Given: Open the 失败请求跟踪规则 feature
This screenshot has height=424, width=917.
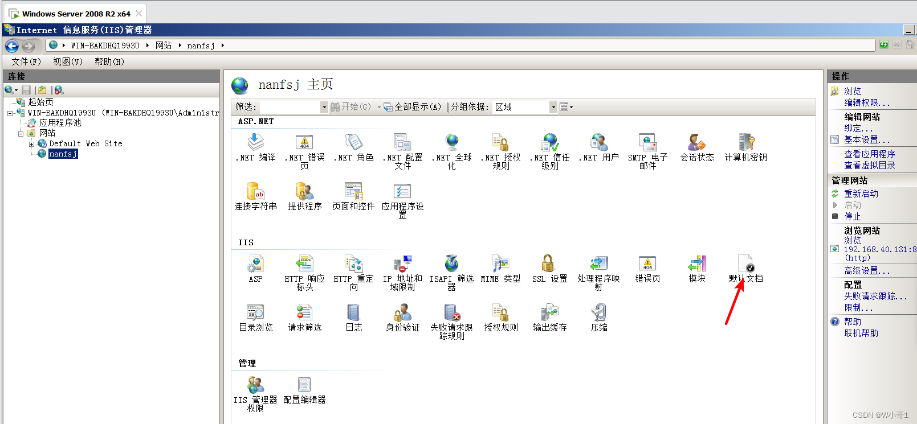Looking at the screenshot, I should [451, 322].
